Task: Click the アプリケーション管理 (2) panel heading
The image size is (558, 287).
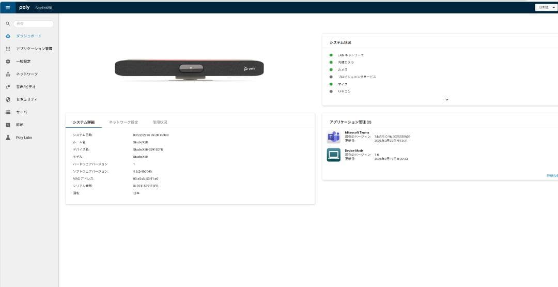Action: (350, 122)
